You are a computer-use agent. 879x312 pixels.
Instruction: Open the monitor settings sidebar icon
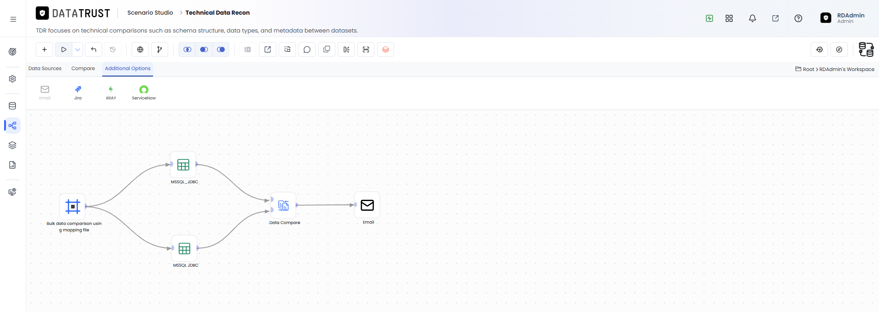[x=13, y=192]
